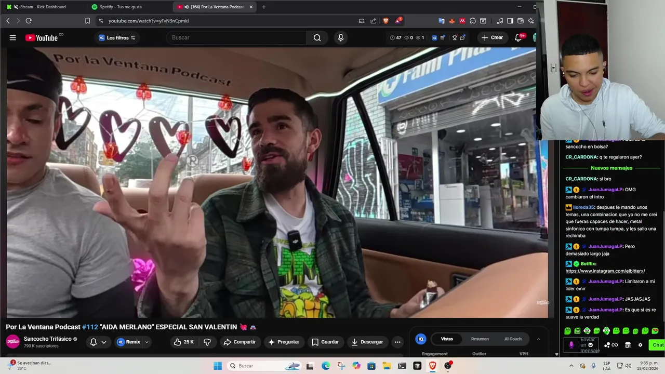The height and width of the screenshot is (374, 665).
Task: Open Brave Wallet icon in toolbar
Action: click(x=521, y=21)
